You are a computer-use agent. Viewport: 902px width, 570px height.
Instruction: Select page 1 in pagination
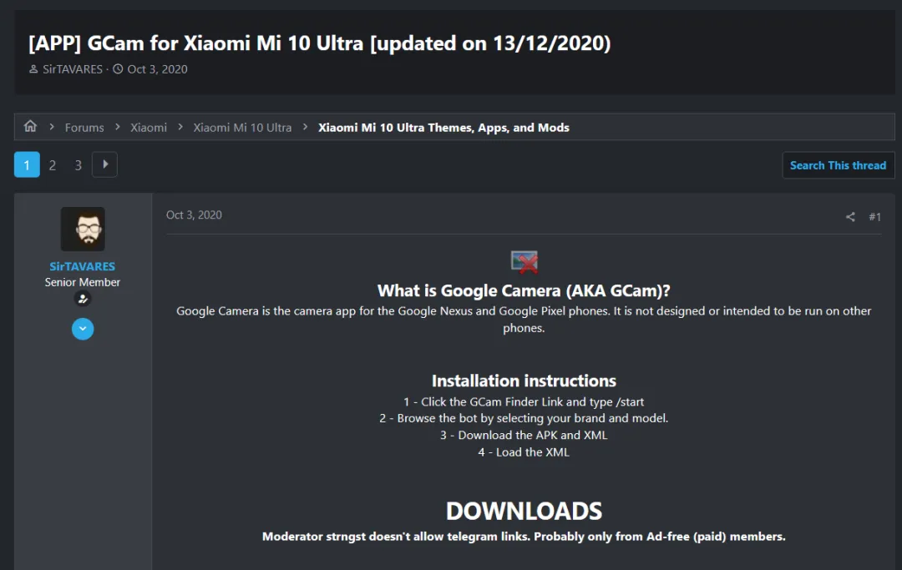27,165
